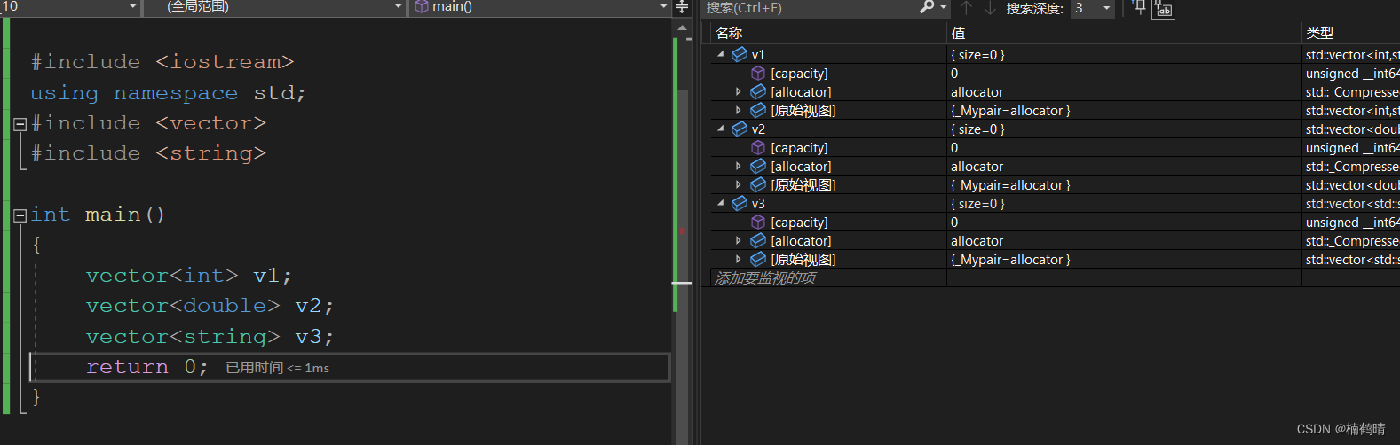Screen dimensions: 1400x445
Task: Select v1 value cell '{ size=0 }'
Action: click(x=977, y=54)
